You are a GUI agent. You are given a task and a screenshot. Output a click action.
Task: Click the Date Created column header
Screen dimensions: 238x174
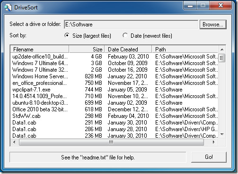point(128,50)
